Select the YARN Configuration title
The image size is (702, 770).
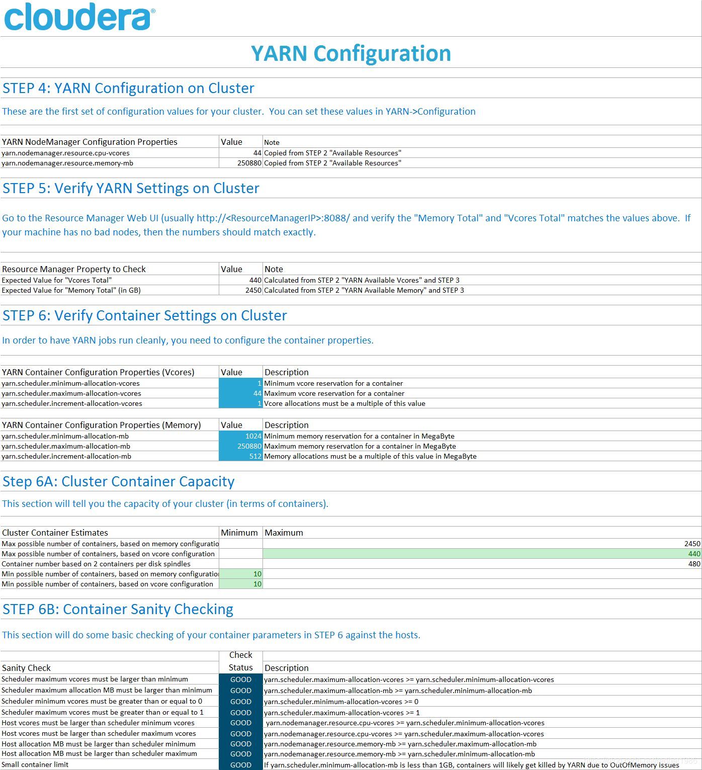[x=351, y=53]
